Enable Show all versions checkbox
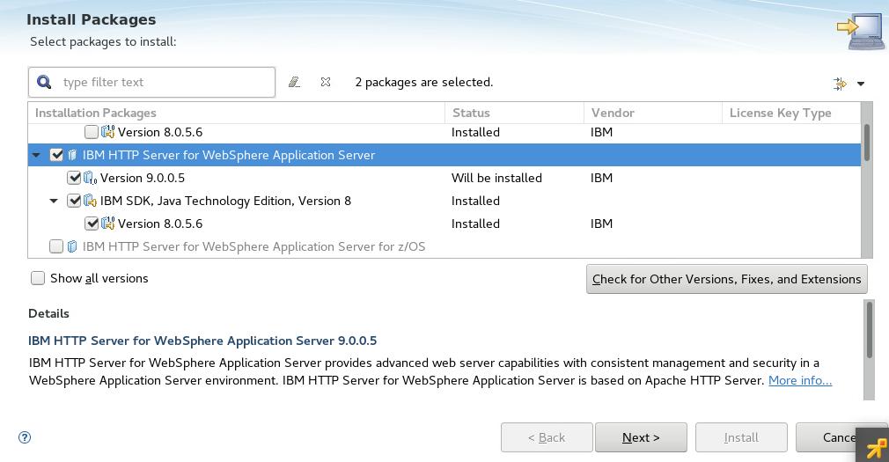The width and height of the screenshot is (889, 462). coord(38,278)
